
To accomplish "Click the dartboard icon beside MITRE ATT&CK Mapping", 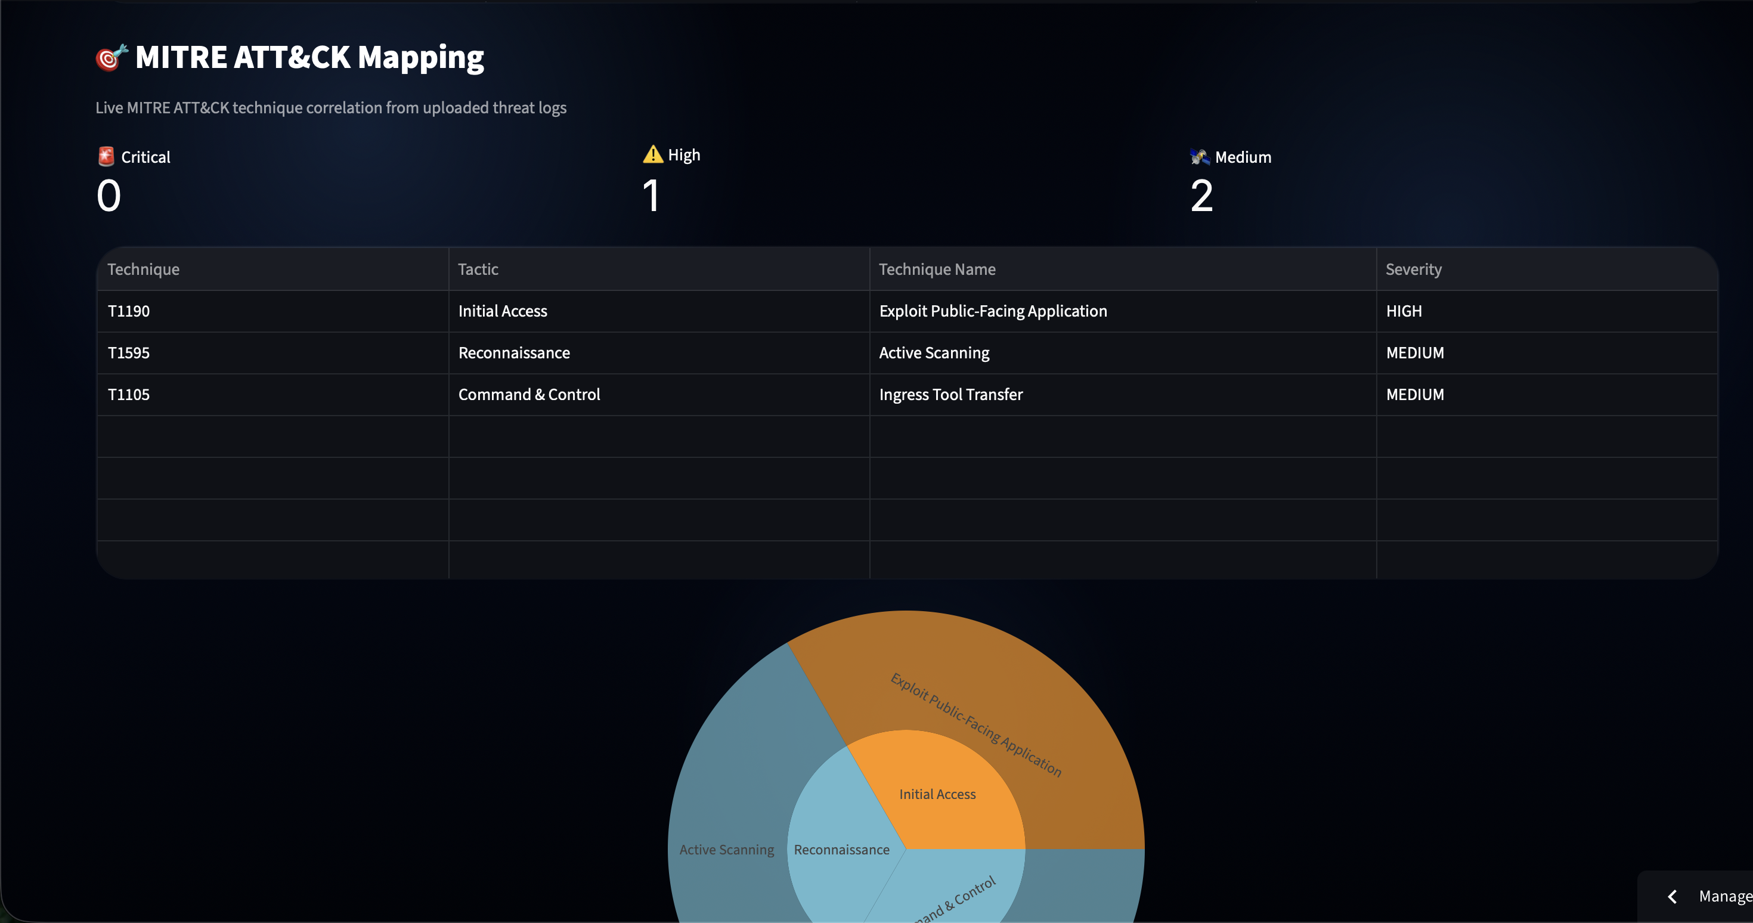I will [112, 57].
